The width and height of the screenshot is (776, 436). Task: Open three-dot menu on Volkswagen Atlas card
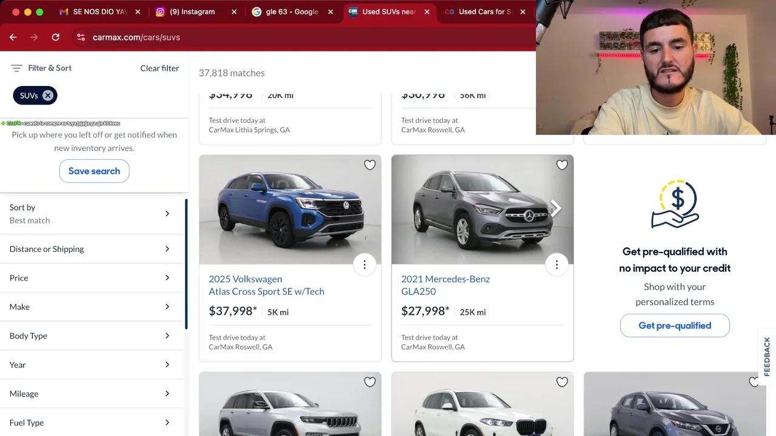point(364,265)
